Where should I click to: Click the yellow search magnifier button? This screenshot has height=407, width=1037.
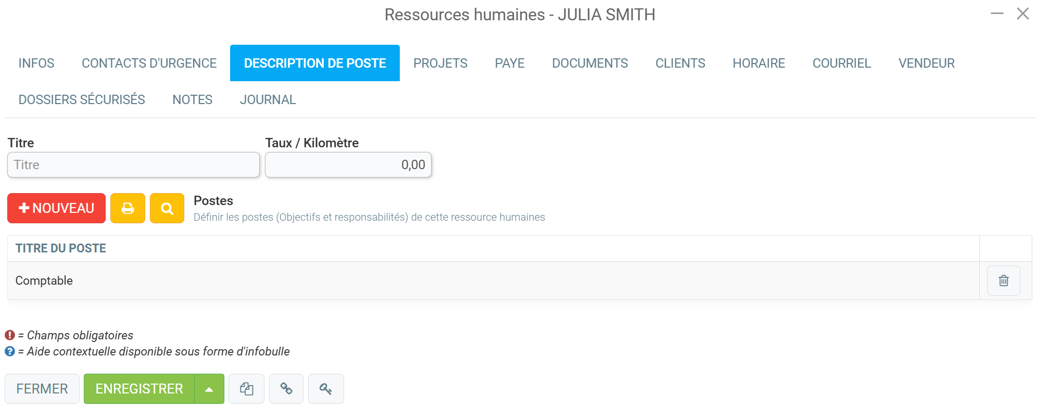(x=167, y=208)
